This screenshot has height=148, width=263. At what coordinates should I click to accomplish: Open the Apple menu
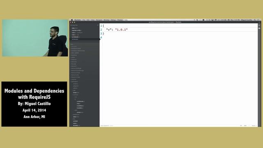tap(72, 20)
